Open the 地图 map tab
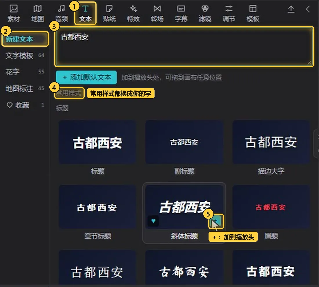 pyautogui.click(x=37, y=13)
